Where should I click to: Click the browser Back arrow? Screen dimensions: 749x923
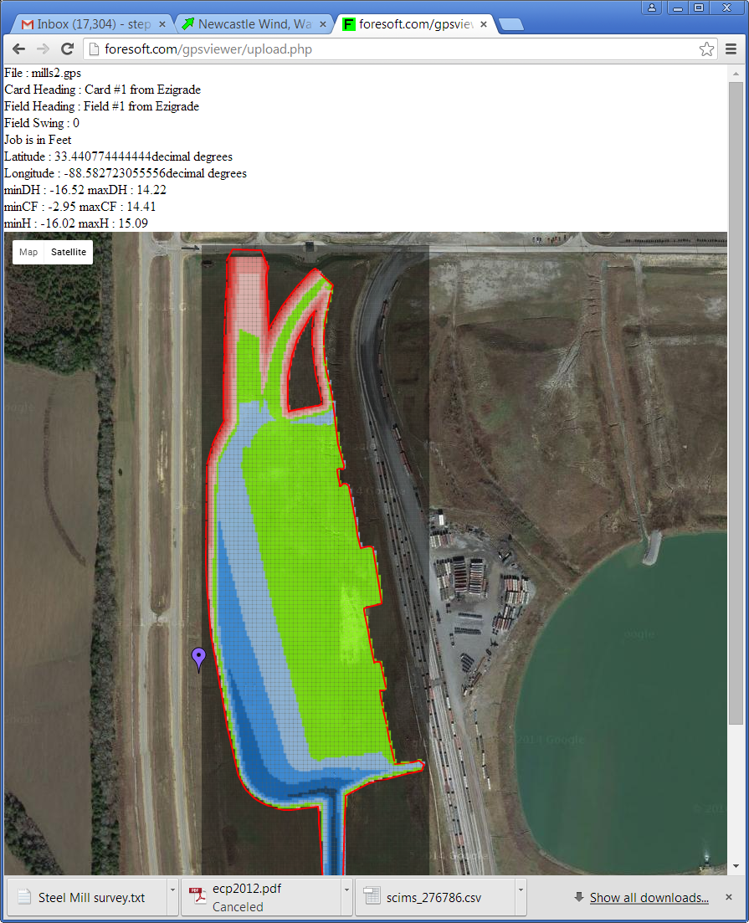(18, 49)
